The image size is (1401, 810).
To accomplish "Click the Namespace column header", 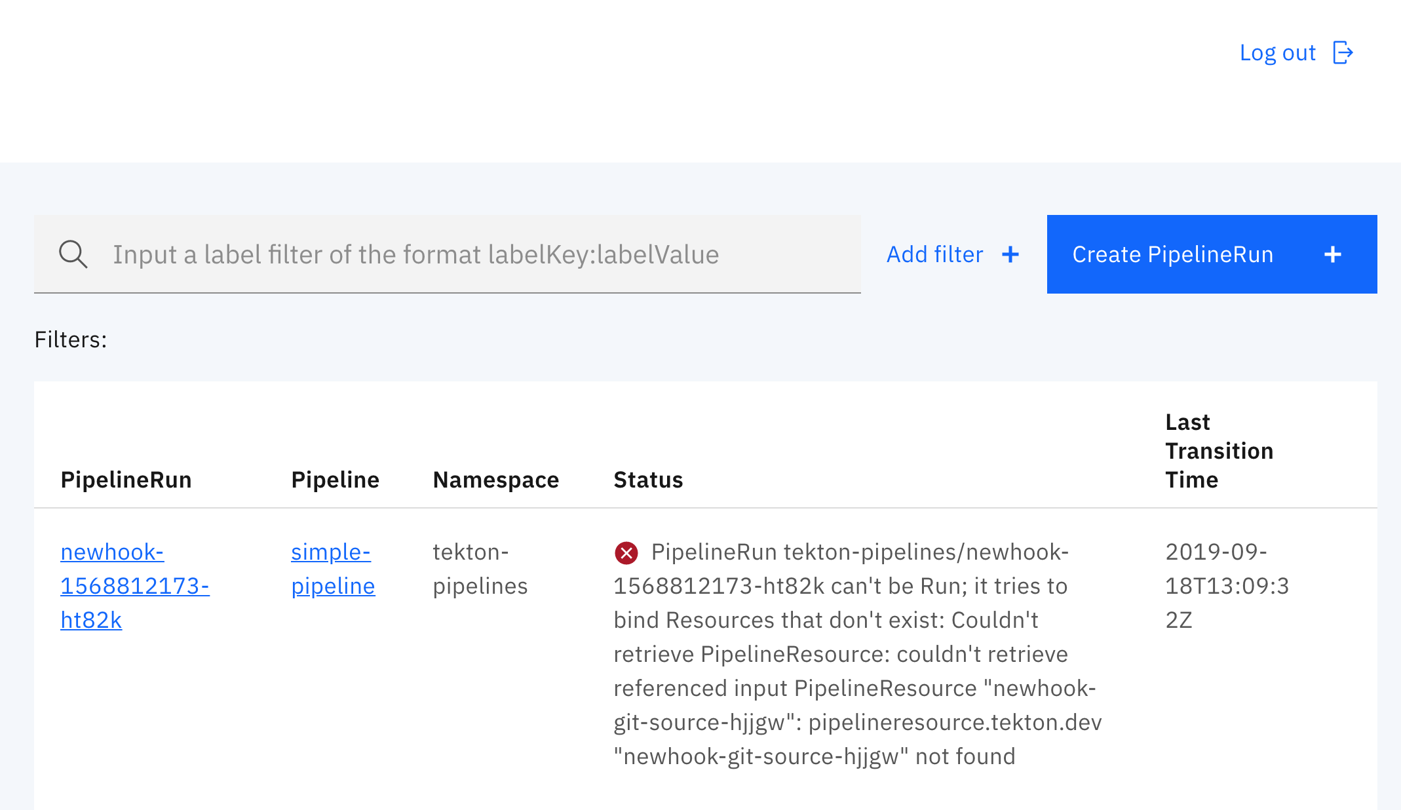I will coord(495,479).
